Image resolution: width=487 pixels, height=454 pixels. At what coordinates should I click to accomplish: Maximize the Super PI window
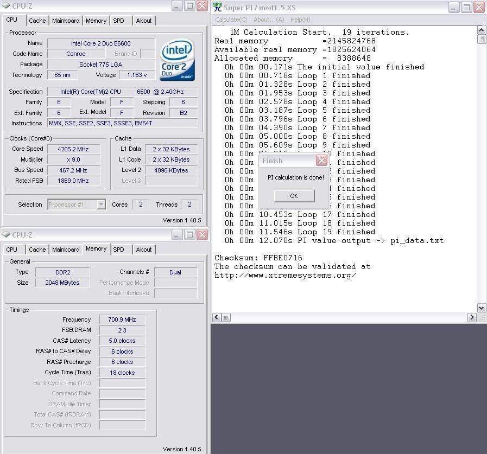coord(466,7)
